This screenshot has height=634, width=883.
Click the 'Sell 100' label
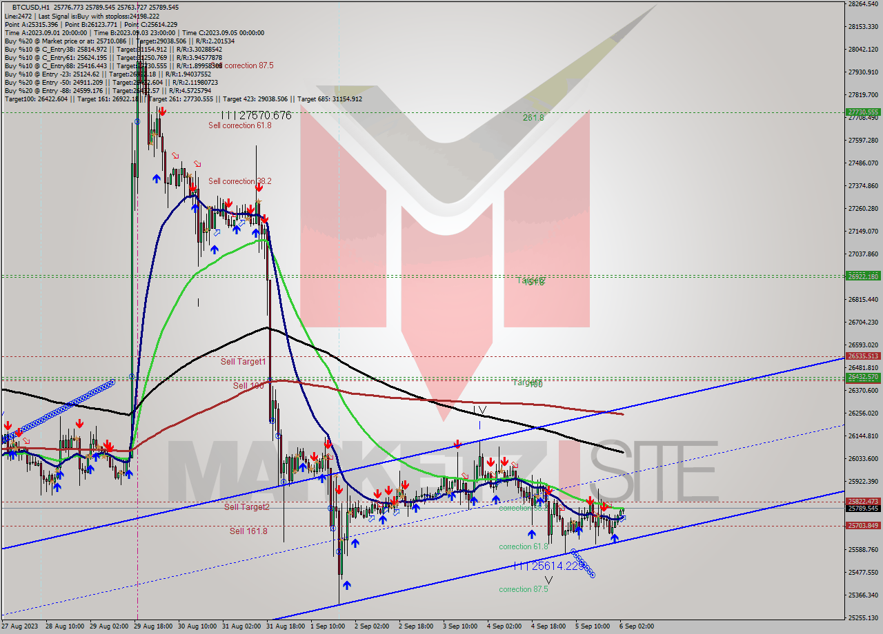tap(248, 386)
